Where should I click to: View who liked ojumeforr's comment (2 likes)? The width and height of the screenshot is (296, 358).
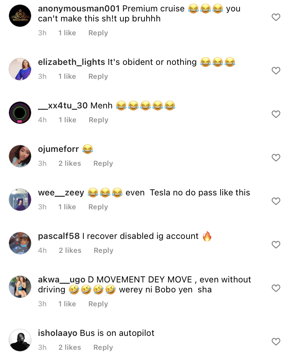[x=70, y=164]
